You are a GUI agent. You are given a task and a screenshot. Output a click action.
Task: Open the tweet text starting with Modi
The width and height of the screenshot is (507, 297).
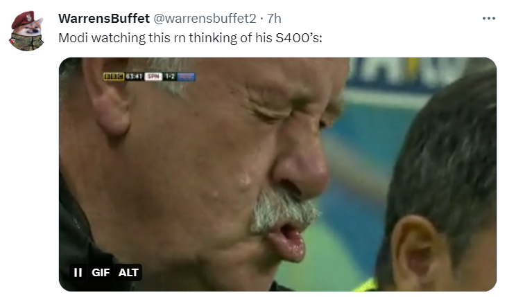(190, 38)
